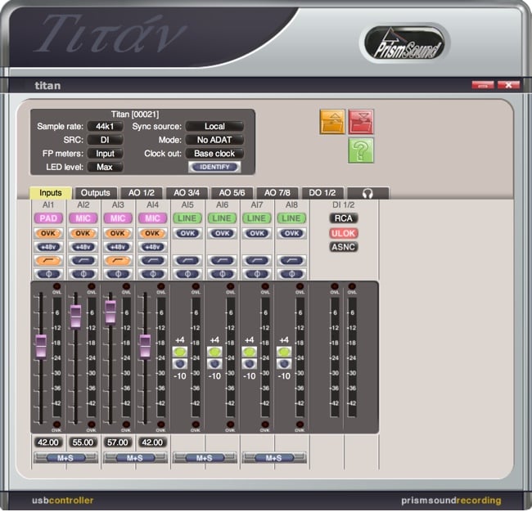The width and height of the screenshot is (532, 512).
Task: Select -10 level radio on AI6
Action: pyautogui.click(x=214, y=364)
